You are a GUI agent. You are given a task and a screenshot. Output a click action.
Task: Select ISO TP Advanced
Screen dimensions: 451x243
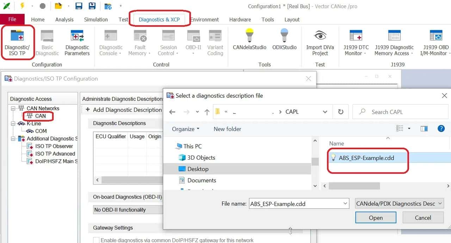pyautogui.click(x=55, y=154)
